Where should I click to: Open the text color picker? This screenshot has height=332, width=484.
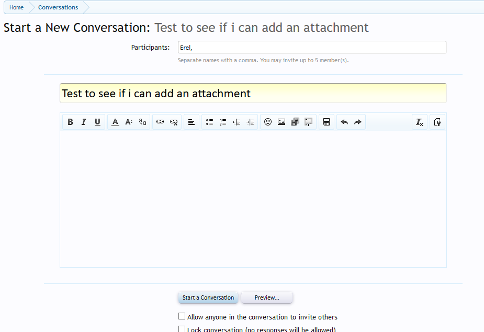(x=115, y=122)
